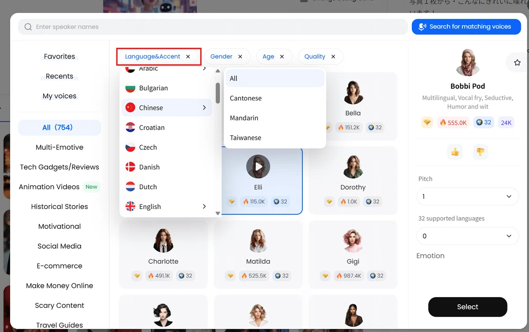Click the language list scrollbar down arrow
This screenshot has width=529, height=332.
218,213
